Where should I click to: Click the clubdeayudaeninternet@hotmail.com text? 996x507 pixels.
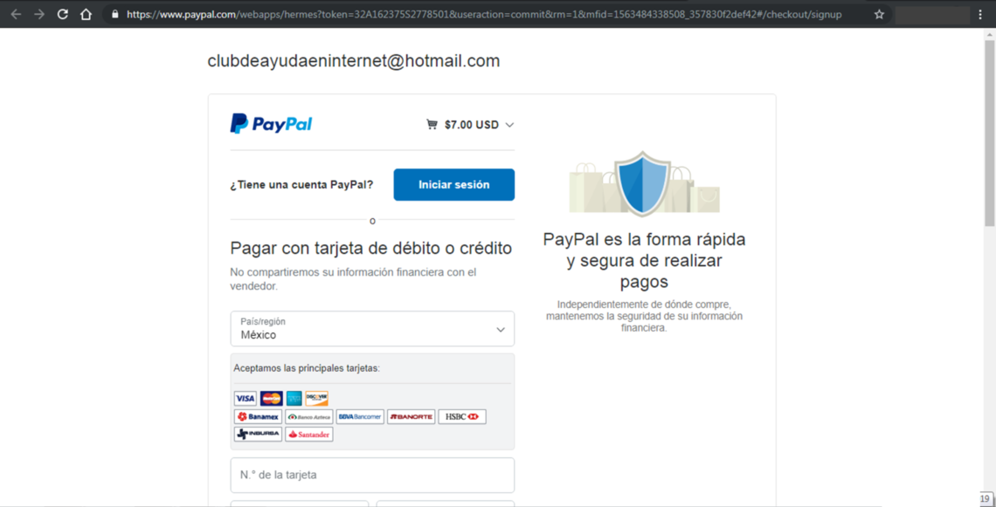[x=354, y=61]
